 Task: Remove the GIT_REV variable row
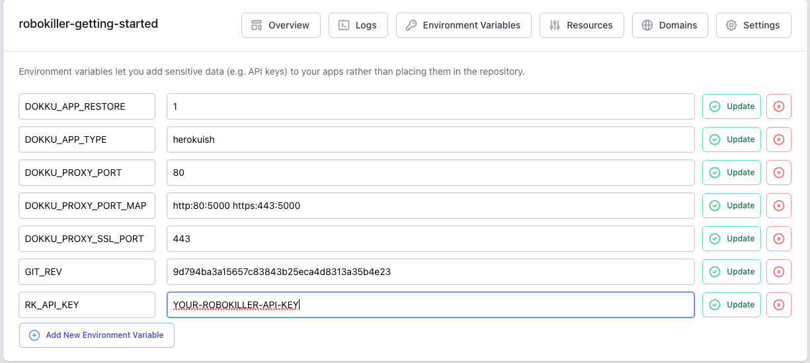(x=778, y=272)
